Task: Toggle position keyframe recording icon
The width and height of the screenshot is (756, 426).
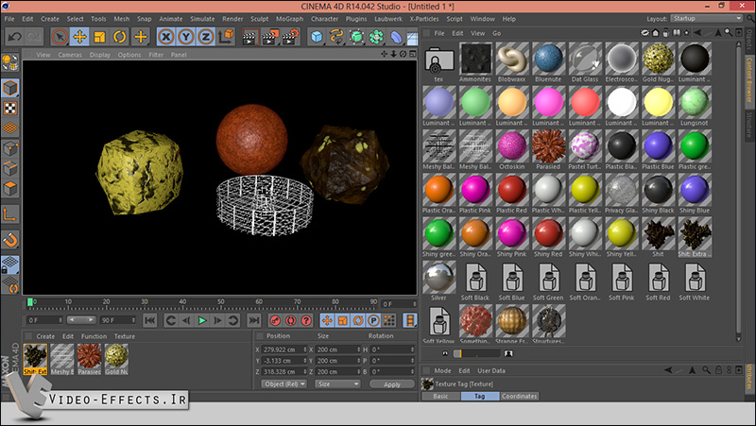Action: point(327,320)
